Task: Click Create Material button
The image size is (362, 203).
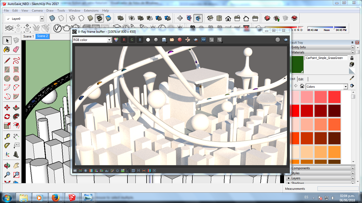Action: point(352,64)
